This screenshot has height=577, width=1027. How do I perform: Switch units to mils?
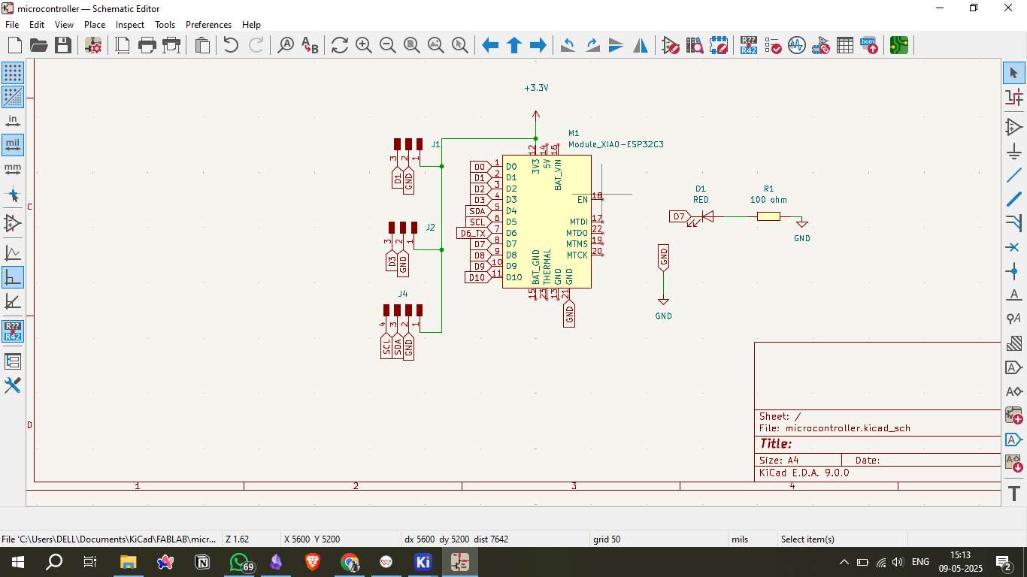point(13,145)
